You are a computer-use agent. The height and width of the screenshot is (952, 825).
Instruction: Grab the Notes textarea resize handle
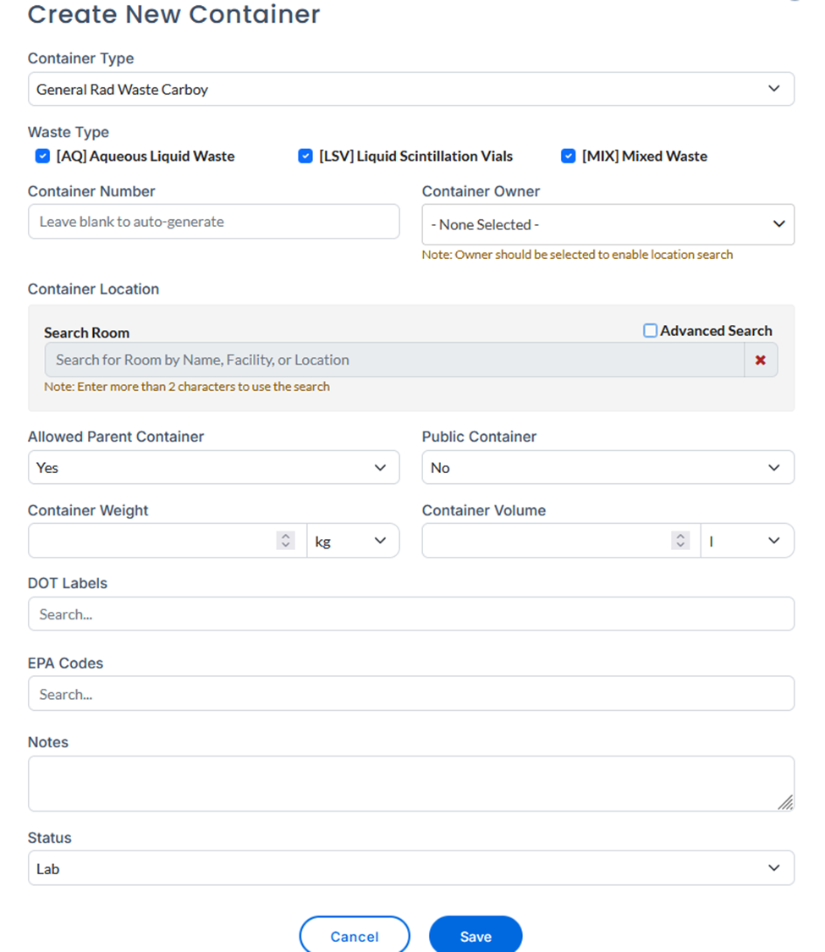pyautogui.click(x=785, y=803)
